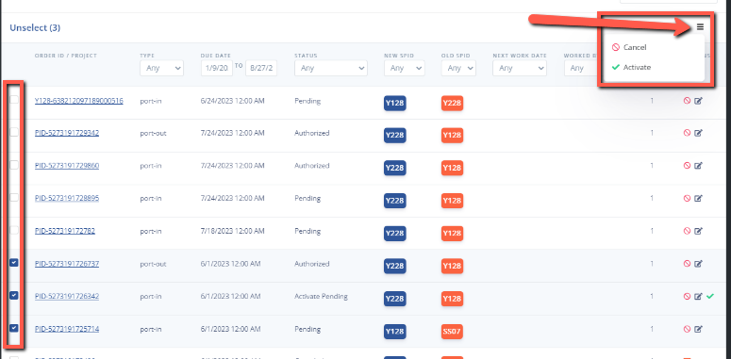Select checkbox for order Y128-638212097189000516
Screen dimensions: 731x359
point(14,100)
